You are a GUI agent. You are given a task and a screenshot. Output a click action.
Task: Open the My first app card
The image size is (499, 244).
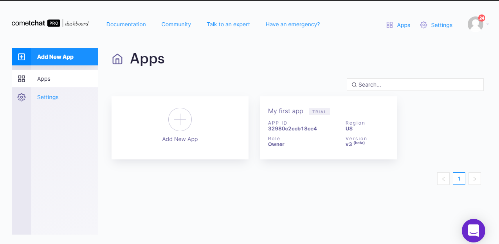click(329, 128)
